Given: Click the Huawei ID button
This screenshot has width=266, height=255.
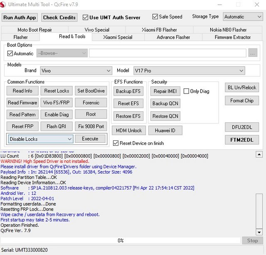Looking at the screenshot, I should 165,130.
